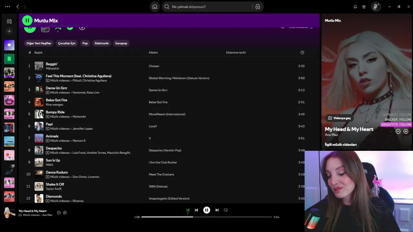Open 'İlgili müzik videoları' section

coord(341,145)
